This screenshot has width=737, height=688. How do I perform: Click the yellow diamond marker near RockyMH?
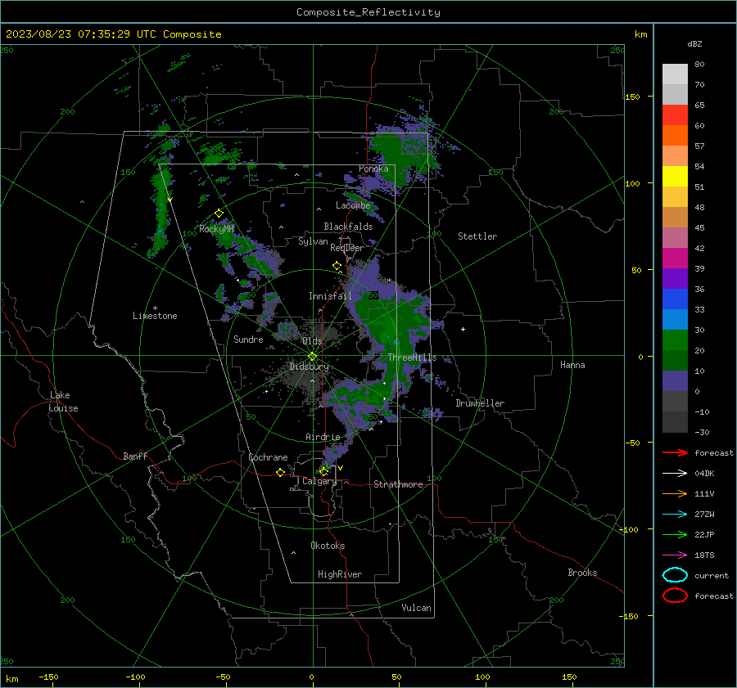pyautogui.click(x=219, y=214)
